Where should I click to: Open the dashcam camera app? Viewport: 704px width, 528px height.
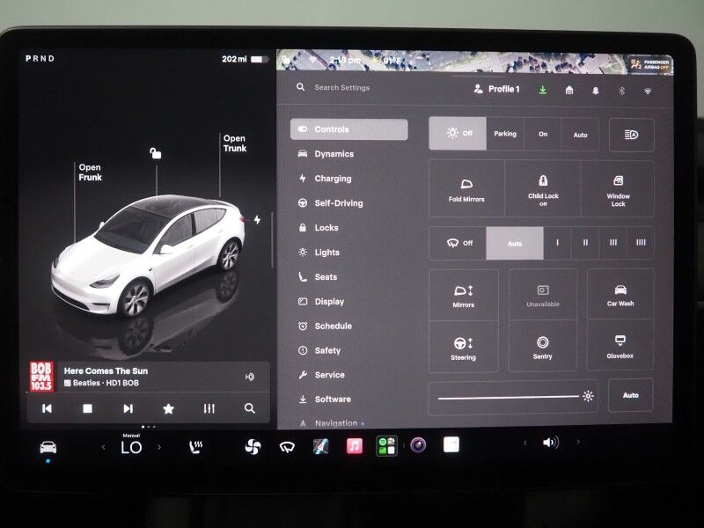(x=418, y=445)
